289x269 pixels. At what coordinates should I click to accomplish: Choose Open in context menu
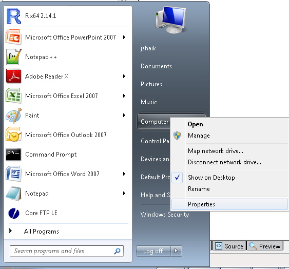tap(229, 124)
